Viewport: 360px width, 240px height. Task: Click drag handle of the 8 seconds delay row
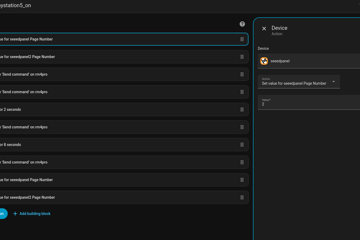242,145
